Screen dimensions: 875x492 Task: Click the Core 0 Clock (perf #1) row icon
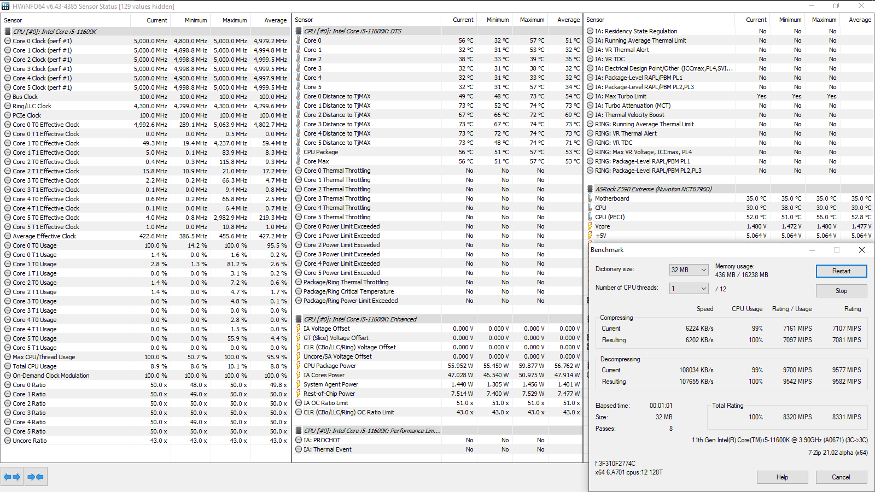pyautogui.click(x=8, y=41)
